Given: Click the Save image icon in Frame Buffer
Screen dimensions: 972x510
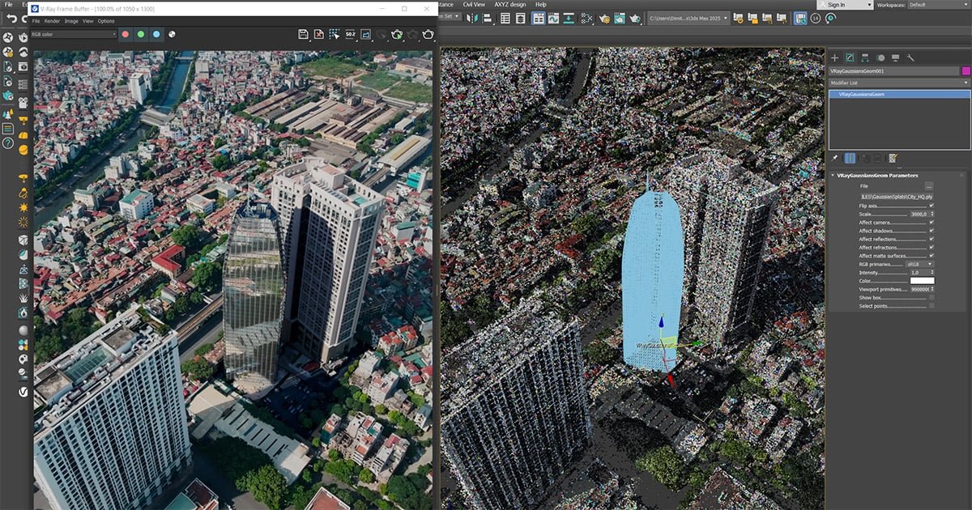Looking at the screenshot, I should point(303,34).
